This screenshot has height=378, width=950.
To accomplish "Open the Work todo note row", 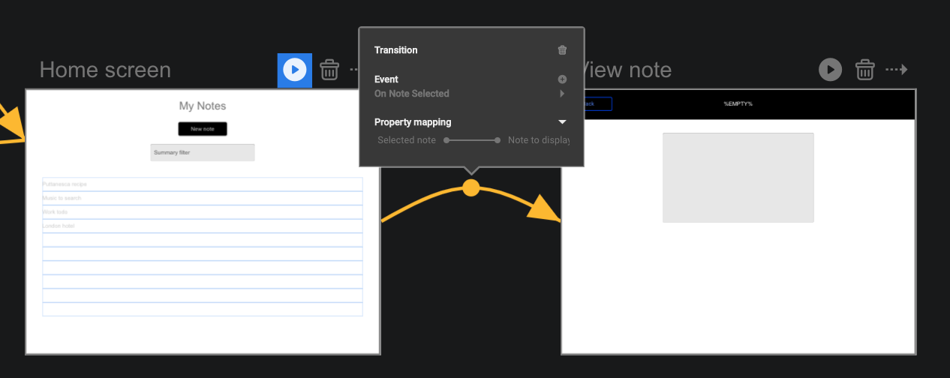I will (203, 212).
